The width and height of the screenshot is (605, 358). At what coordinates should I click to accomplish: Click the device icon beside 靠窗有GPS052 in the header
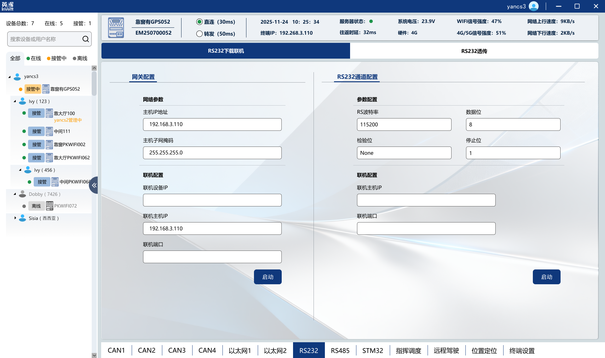(x=116, y=27)
